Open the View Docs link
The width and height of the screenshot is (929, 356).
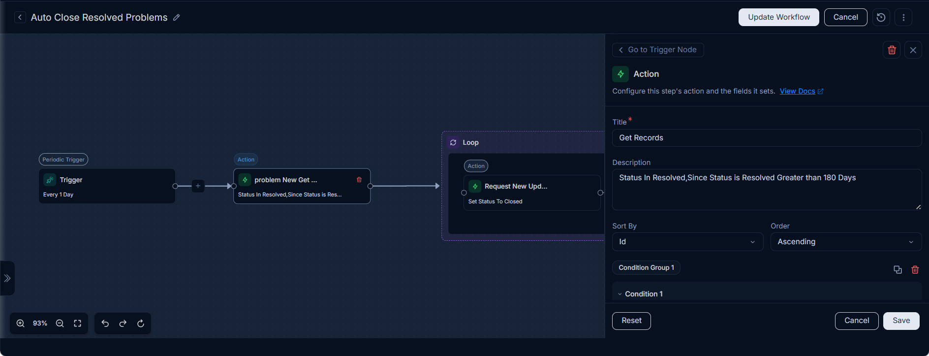[802, 91]
